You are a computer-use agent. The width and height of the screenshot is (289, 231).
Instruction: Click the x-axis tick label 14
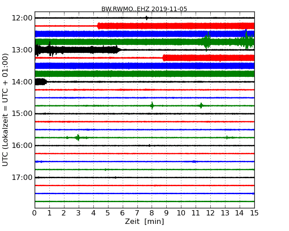[x=239, y=213]
